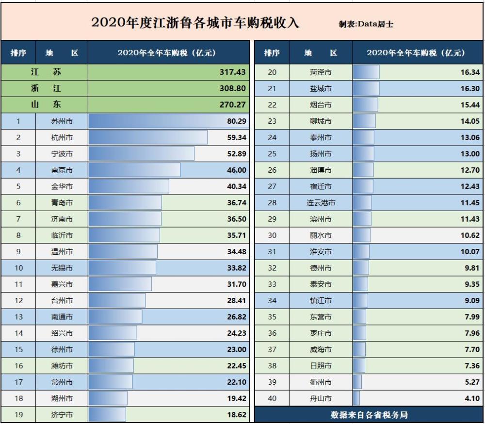Click the 潍坊市 value 22.45
Viewport: 485px width, 424px height.
(x=237, y=365)
